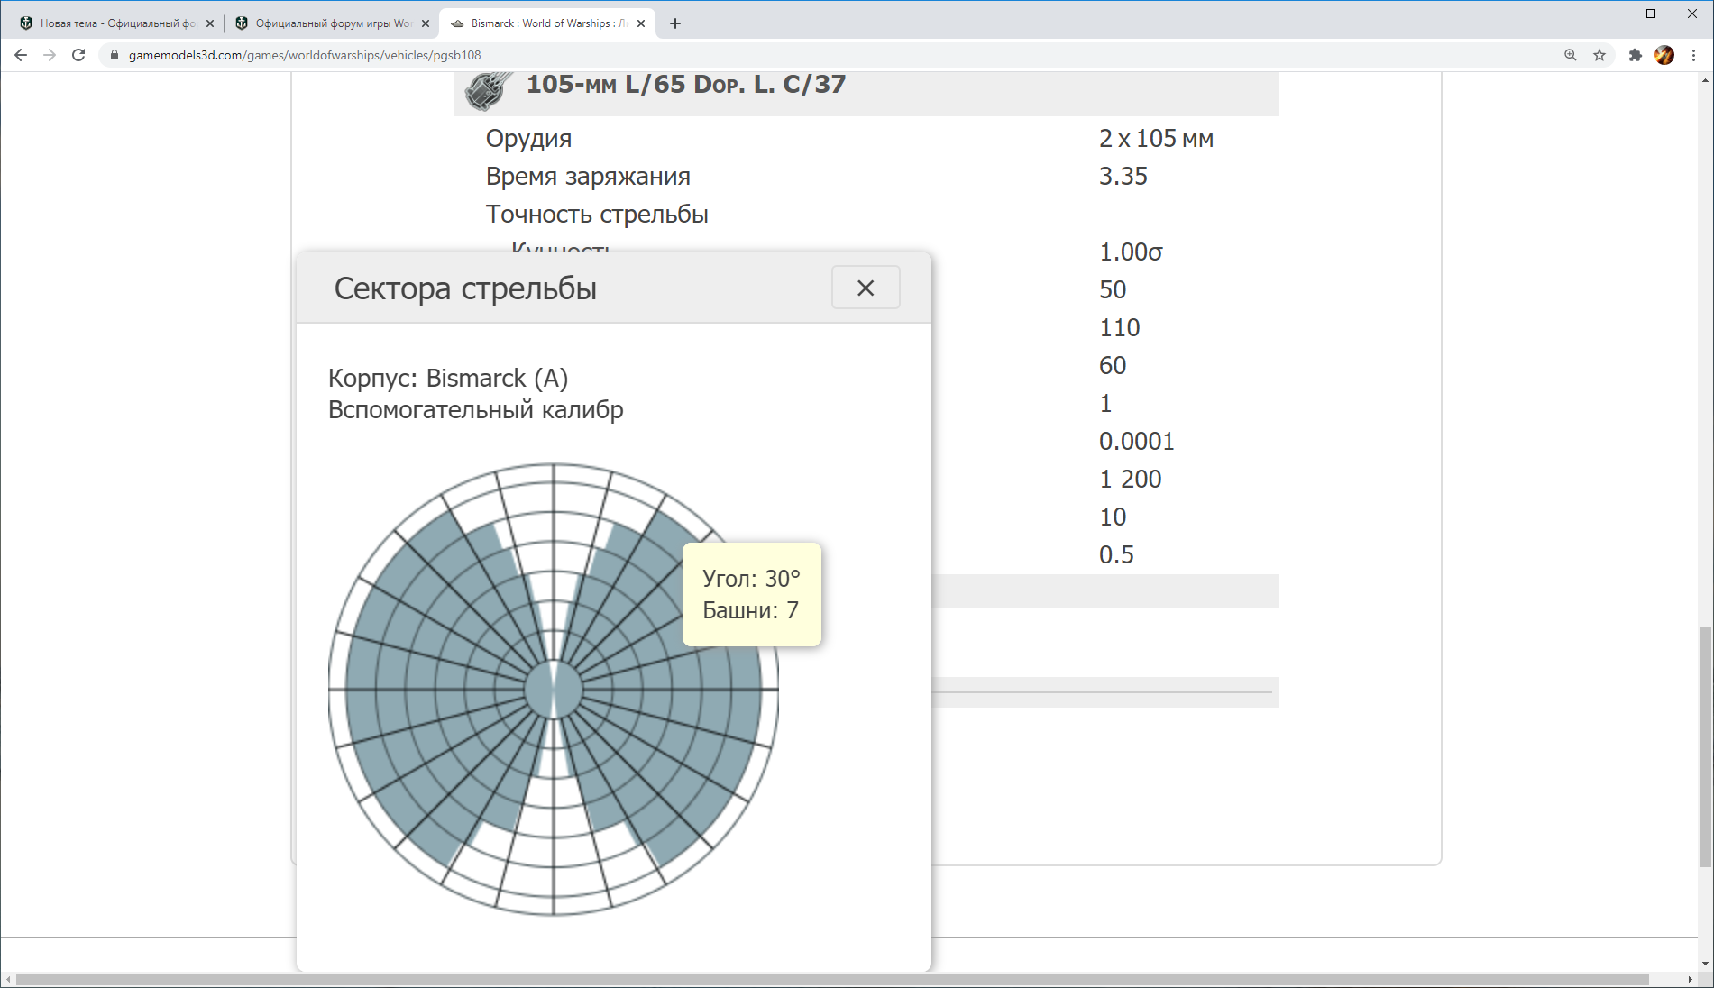
Task: Click the address bar URL
Action: click(305, 55)
